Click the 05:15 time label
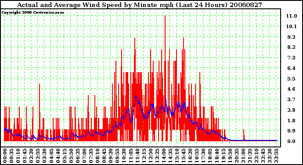 (65, 156)
